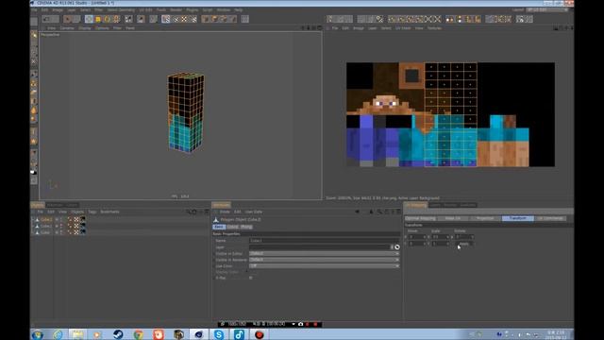Image resolution: width=604 pixels, height=340 pixels.
Task: Switch to the Basic tab in Attributes
Action: pos(218,227)
